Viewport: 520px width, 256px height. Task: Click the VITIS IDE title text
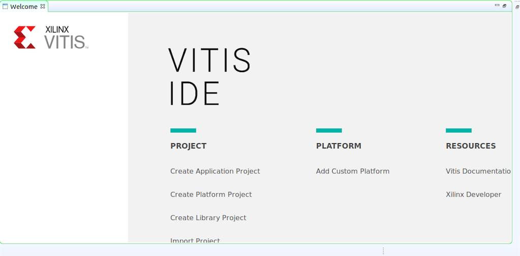pos(210,77)
